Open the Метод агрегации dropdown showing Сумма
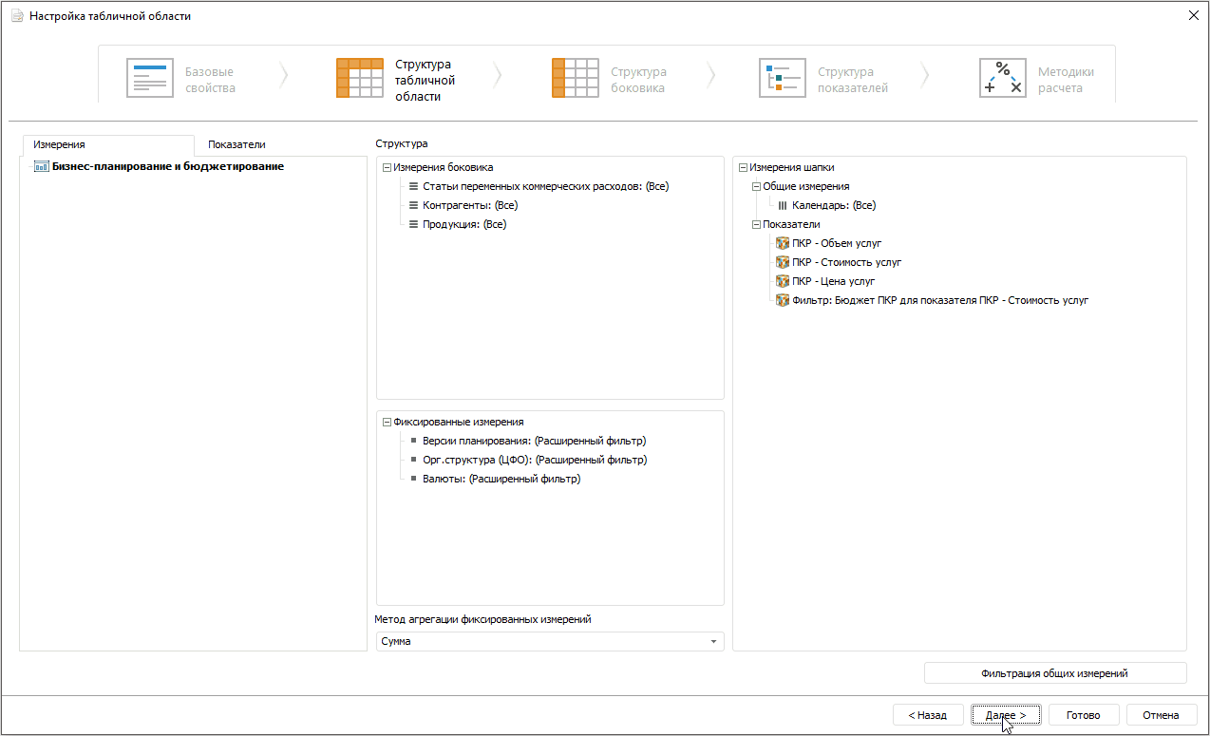Screen dimensions: 1210x736 pyautogui.click(x=550, y=641)
